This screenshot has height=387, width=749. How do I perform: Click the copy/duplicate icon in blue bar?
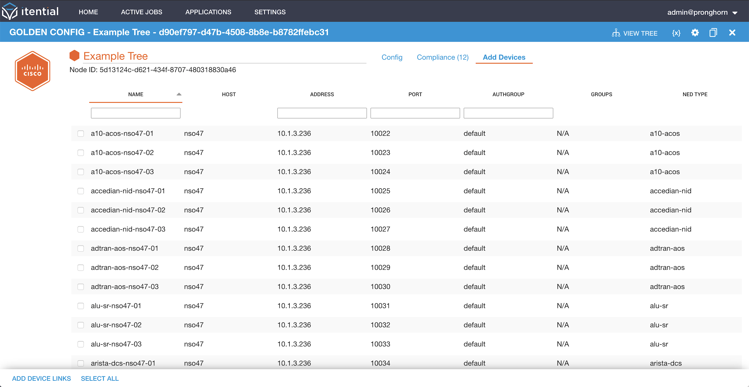point(713,33)
